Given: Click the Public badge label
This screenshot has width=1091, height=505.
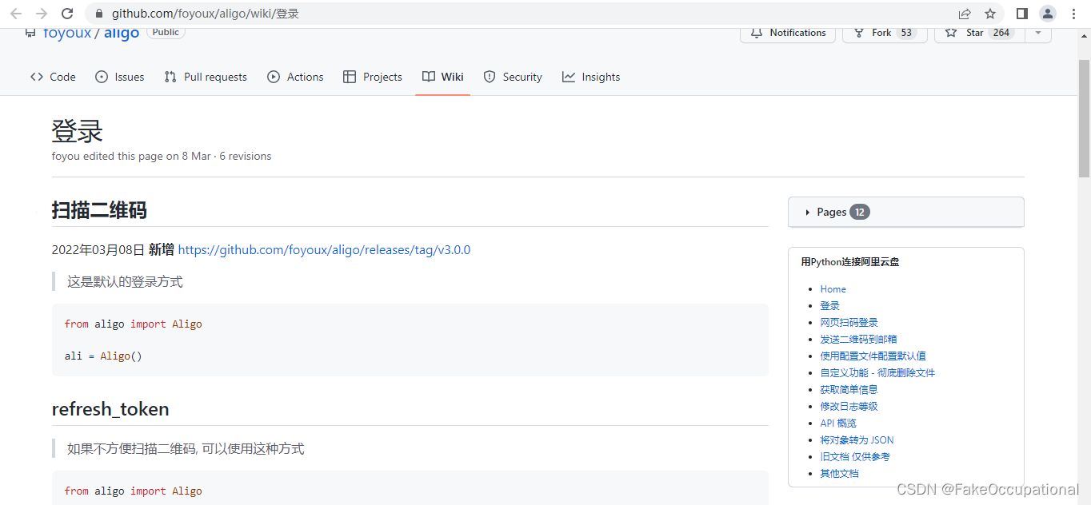Looking at the screenshot, I should 166,32.
